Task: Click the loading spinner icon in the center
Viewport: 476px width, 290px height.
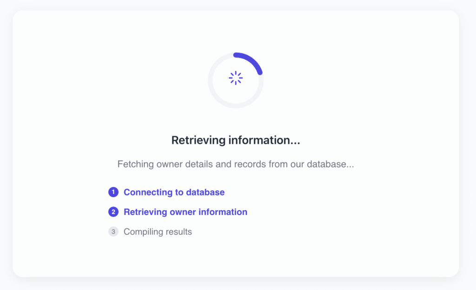Action: tap(236, 78)
